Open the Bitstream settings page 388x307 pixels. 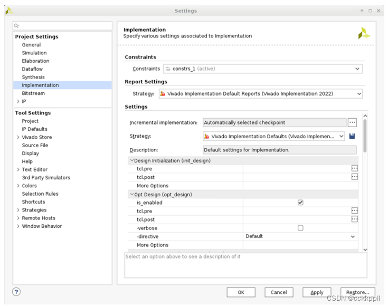(33, 93)
